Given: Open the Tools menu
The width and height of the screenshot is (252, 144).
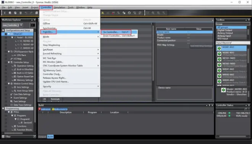Looking at the screenshot, I should click(70, 7).
